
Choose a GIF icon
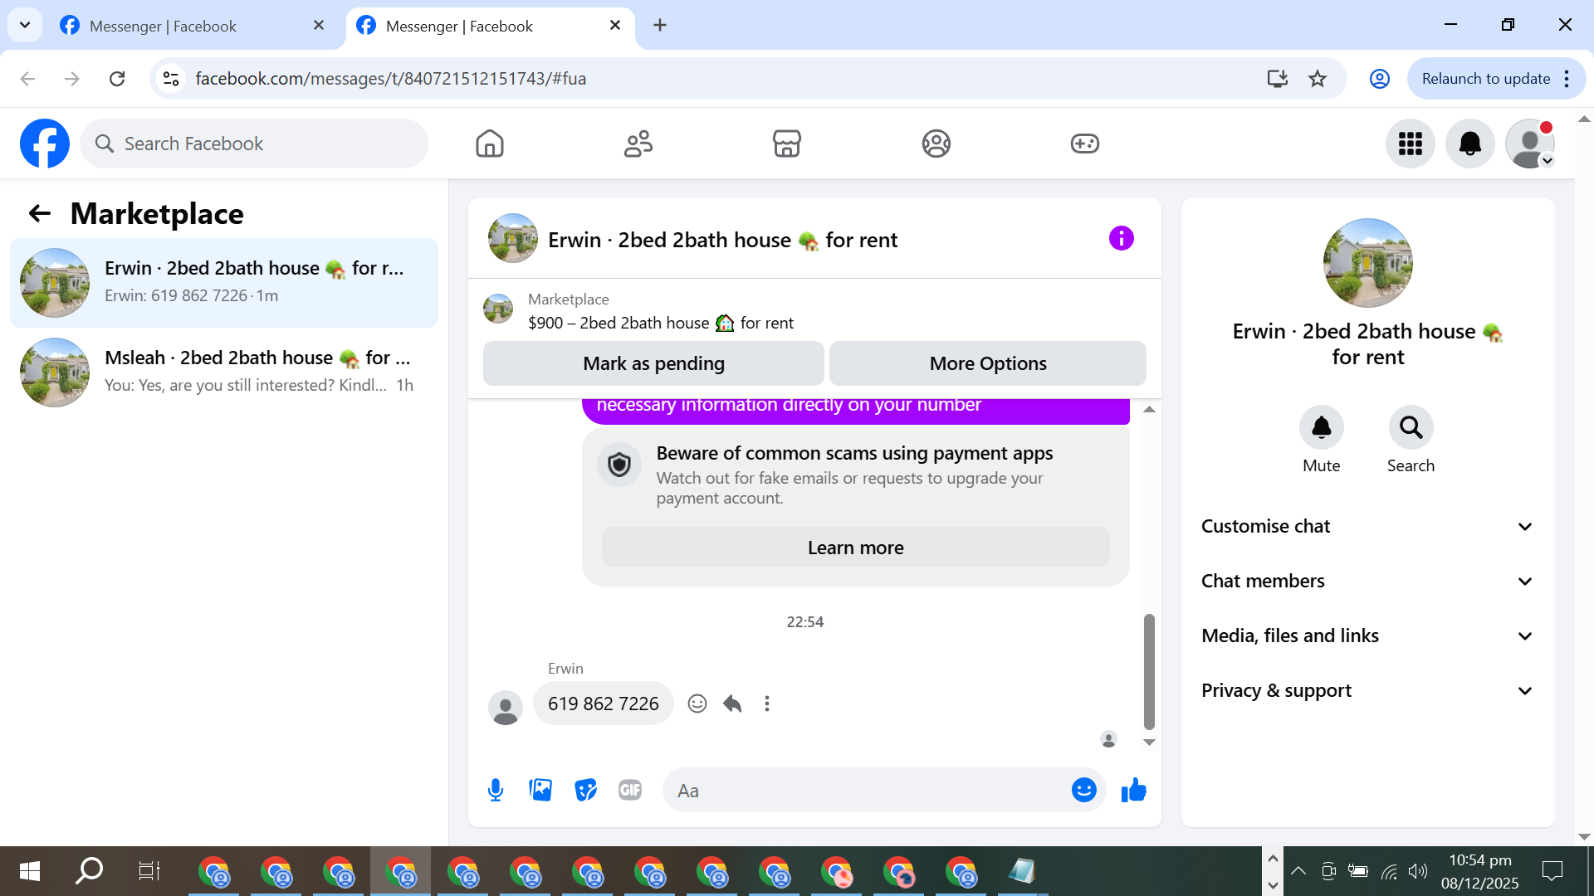(630, 790)
